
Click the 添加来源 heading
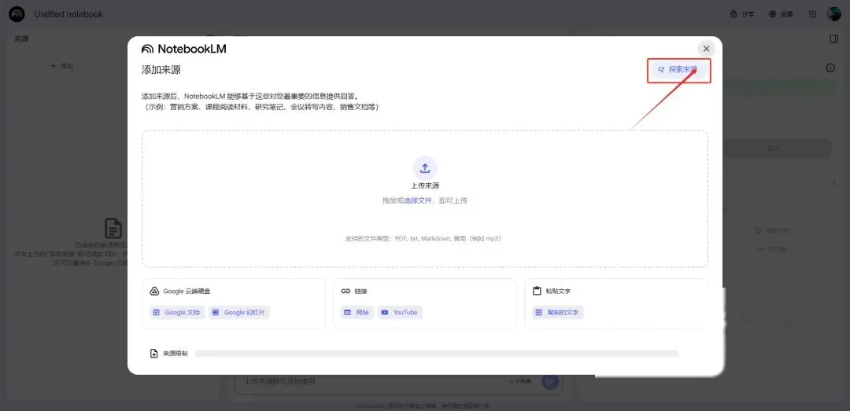click(x=161, y=69)
